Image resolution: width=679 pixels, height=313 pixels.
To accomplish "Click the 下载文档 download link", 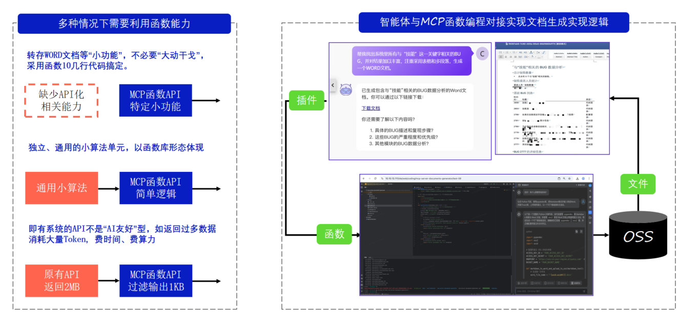I will coord(371,108).
